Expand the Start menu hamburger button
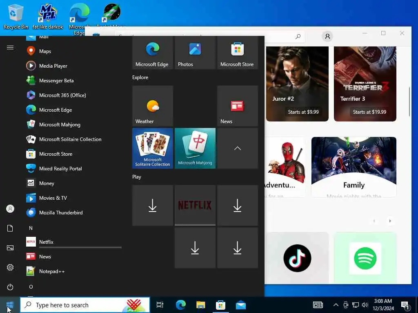This screenshot has width=418, height=313. 10,47
